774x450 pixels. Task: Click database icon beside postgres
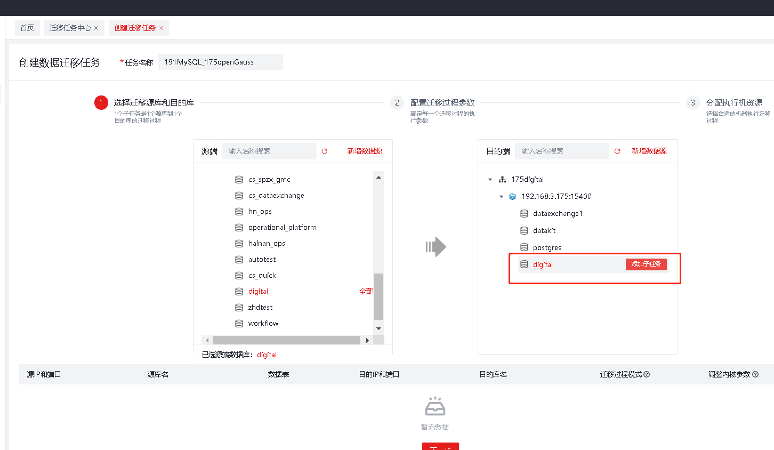pyautogui.click(x=524, y=248)
